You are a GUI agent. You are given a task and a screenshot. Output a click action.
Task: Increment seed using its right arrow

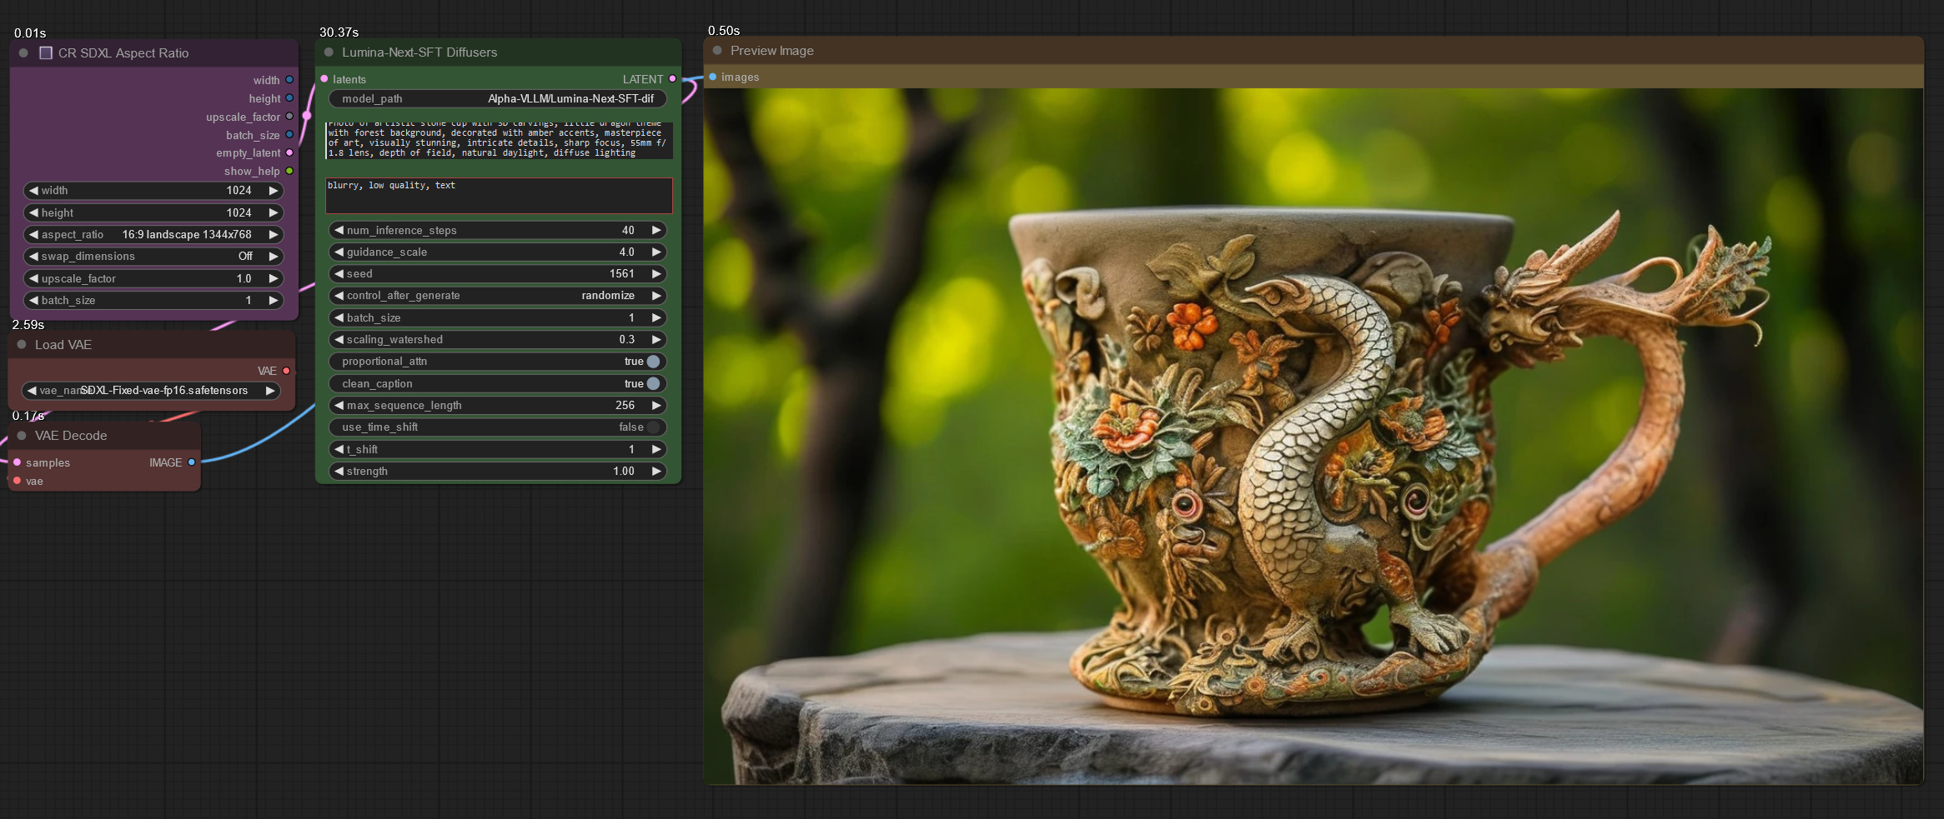pyautogui.click(x=656, y=273)
